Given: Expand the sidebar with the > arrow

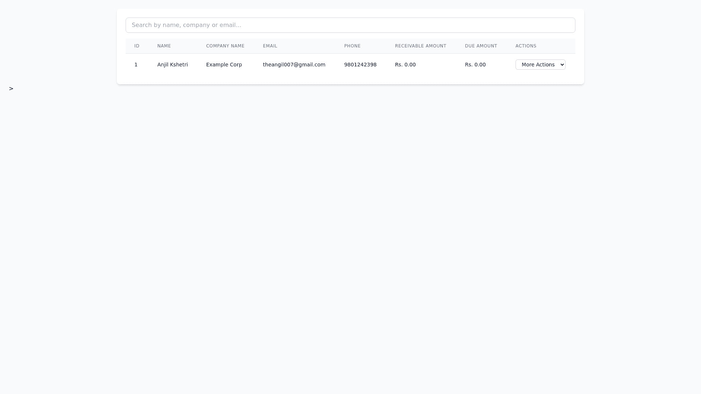Looking at the screenshot, I should (x=11, y=89).
